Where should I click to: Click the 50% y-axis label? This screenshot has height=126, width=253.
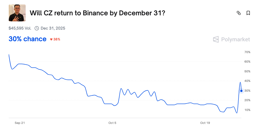pyautogui.click(x=247, y=71)
